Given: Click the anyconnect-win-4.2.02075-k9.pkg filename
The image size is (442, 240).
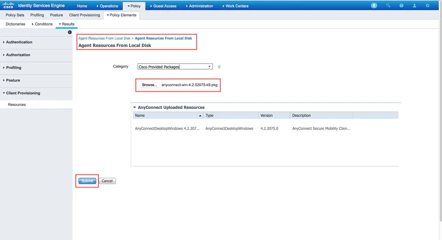Looking at the screenshot, I should click(189, 85).
